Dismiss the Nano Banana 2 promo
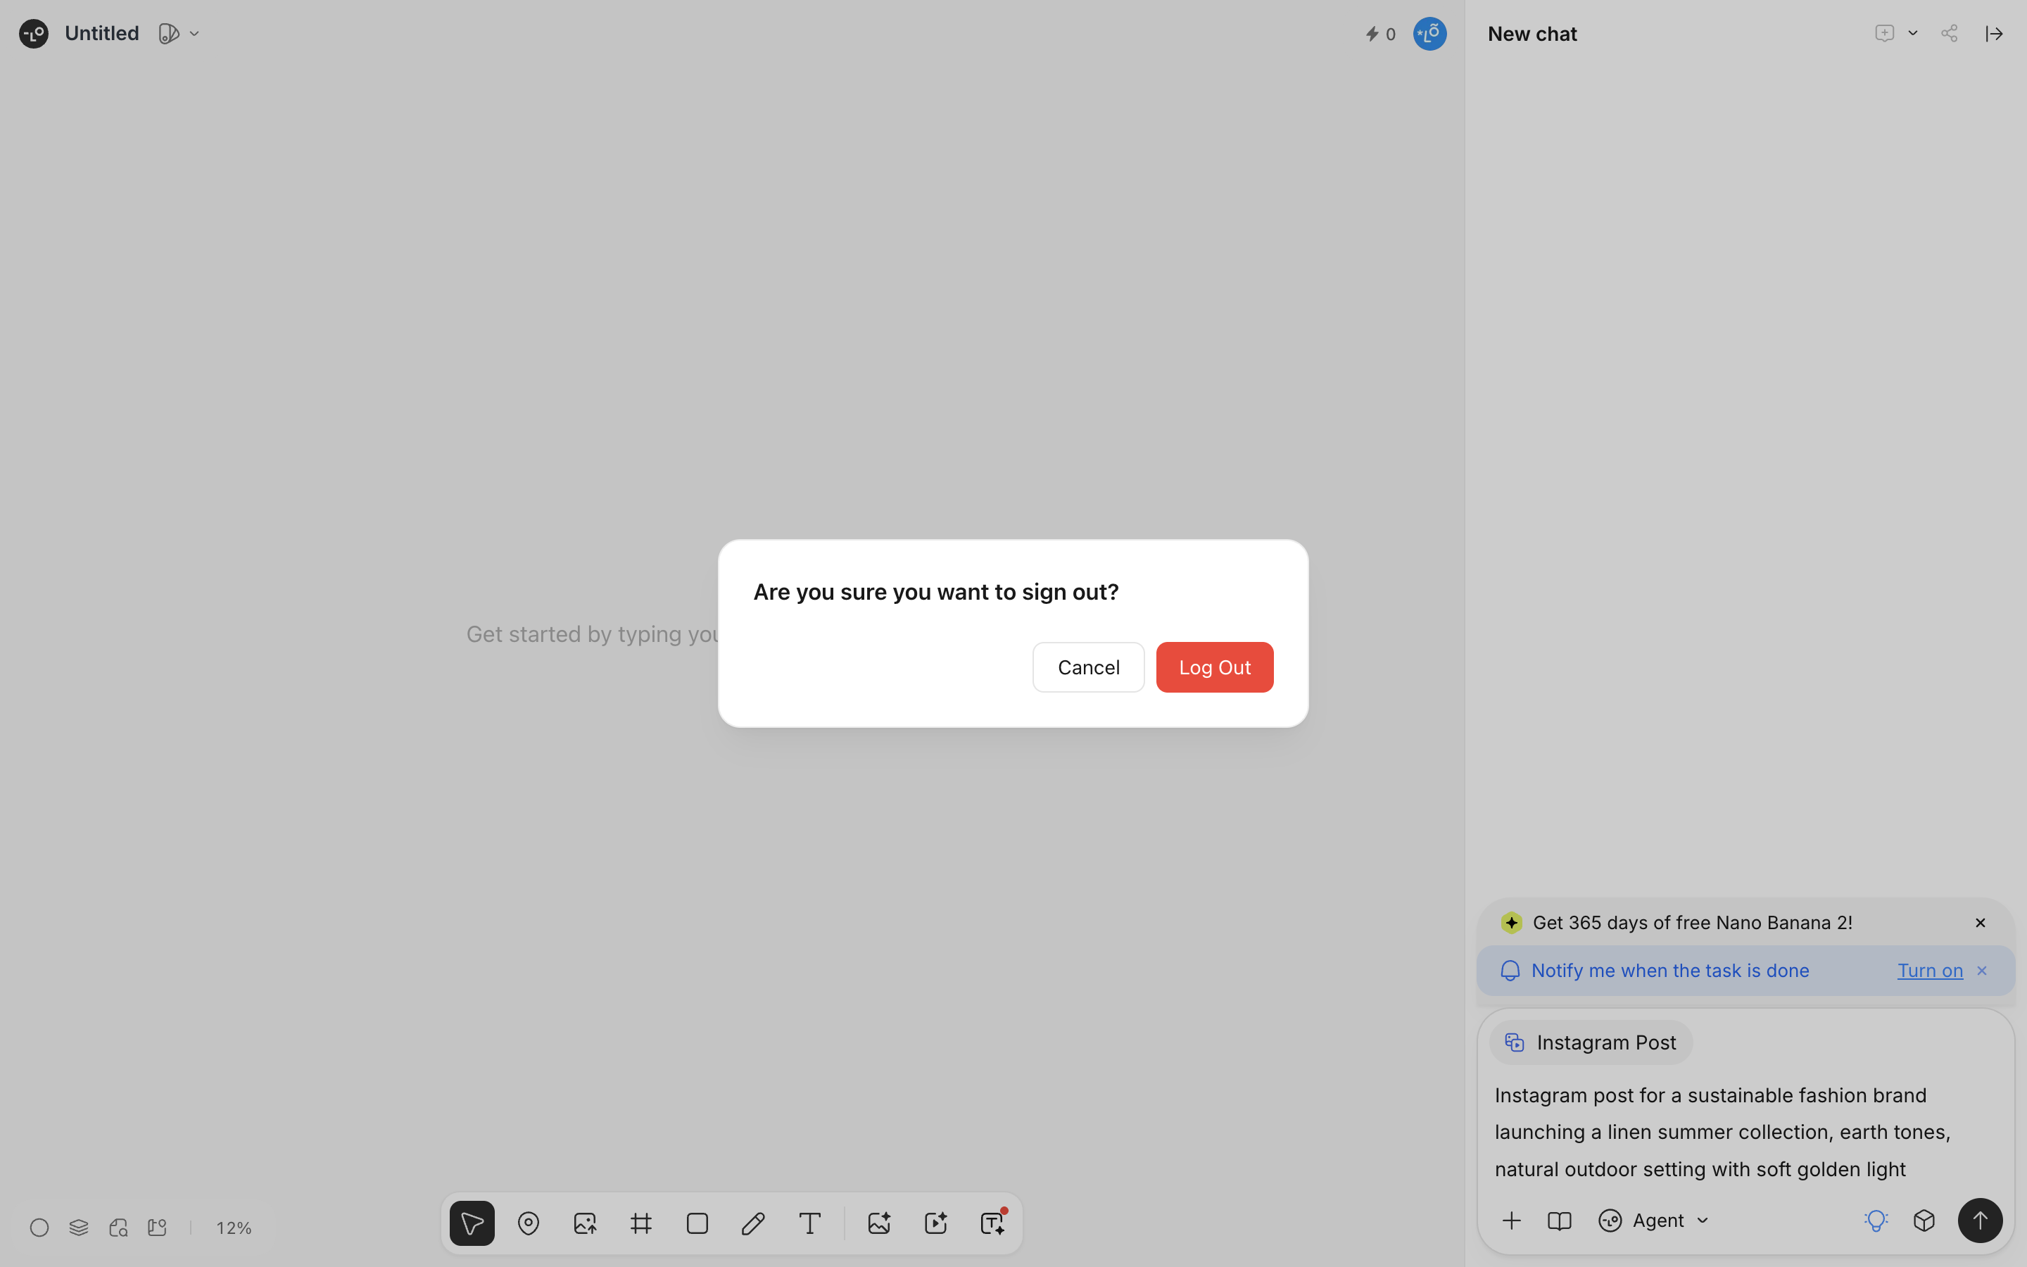2027x1267 pixels. [1980, 923]
